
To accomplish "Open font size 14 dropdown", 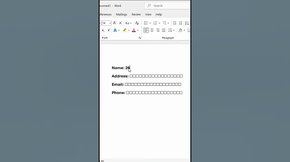I will click(x=110, y=23).
